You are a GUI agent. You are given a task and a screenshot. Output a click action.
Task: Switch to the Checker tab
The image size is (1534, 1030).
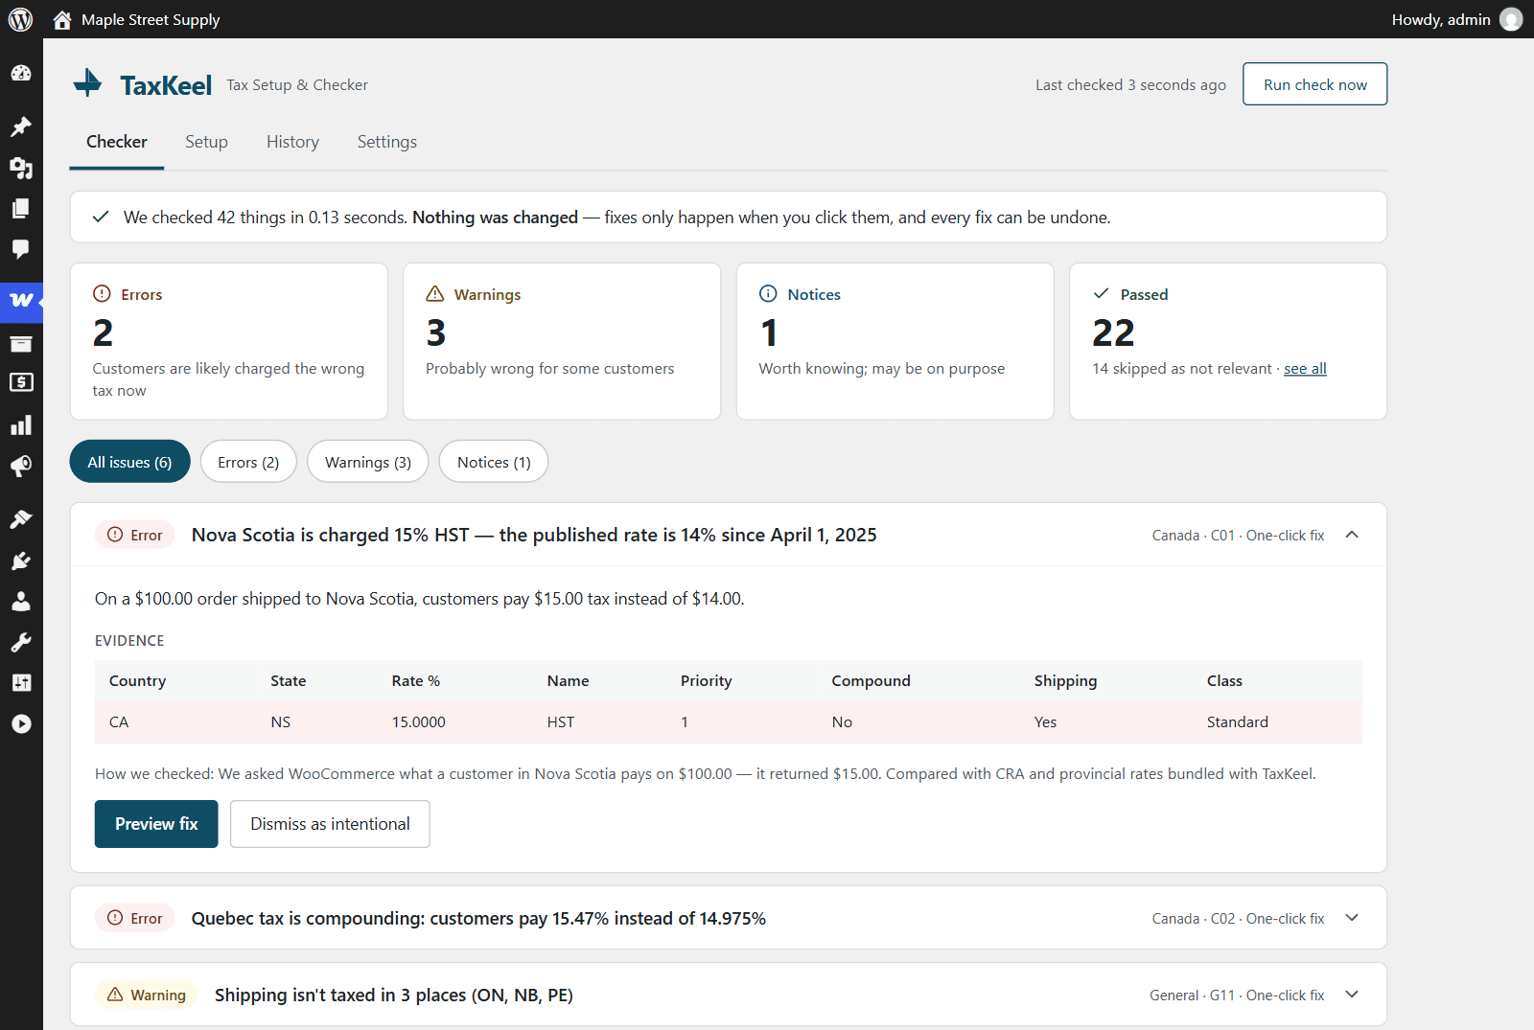pyautogui.click(x=117, y=142)
